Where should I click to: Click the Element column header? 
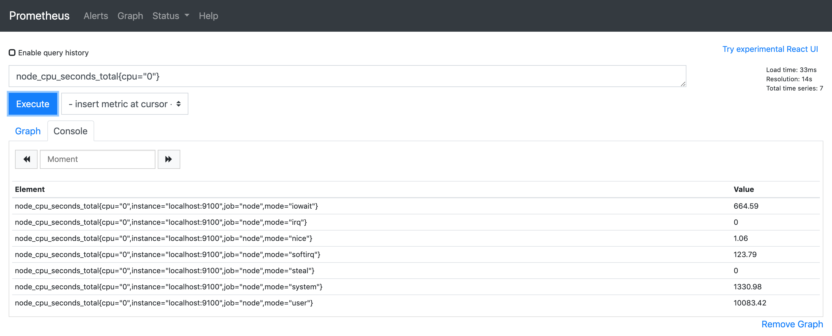(x=30, y=189)
